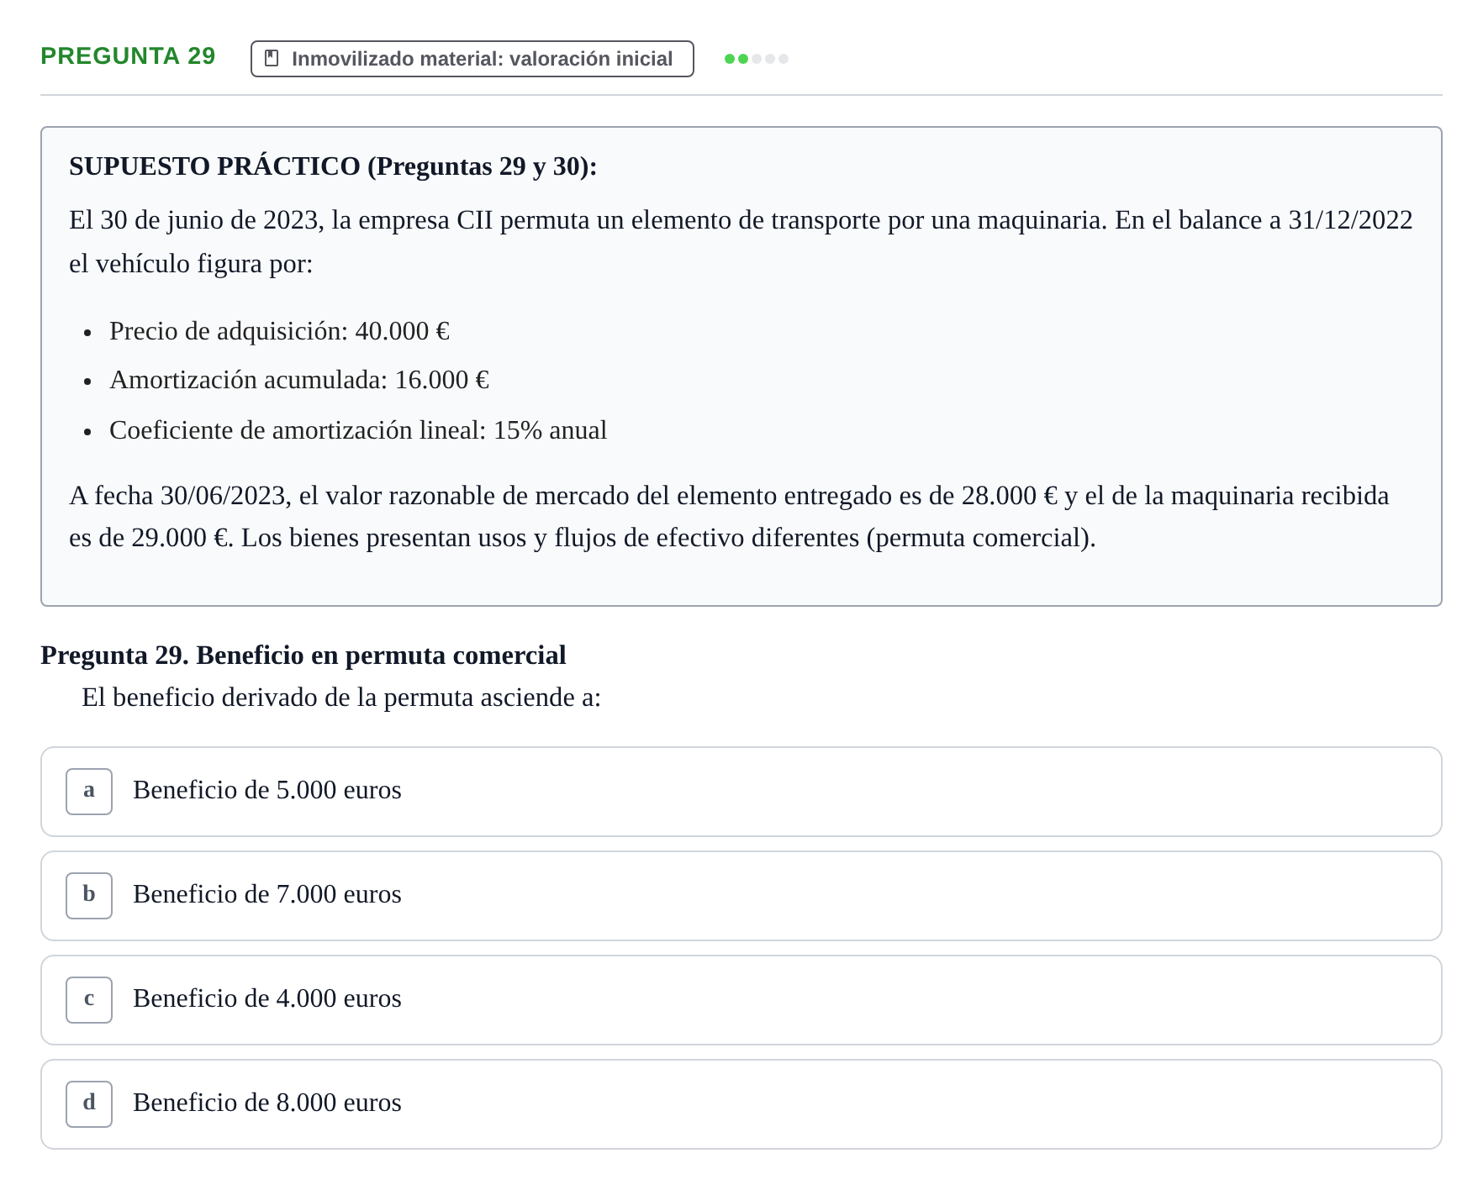Click 'Amortización acumulada: 16.000 €' line

coord(299,380)
